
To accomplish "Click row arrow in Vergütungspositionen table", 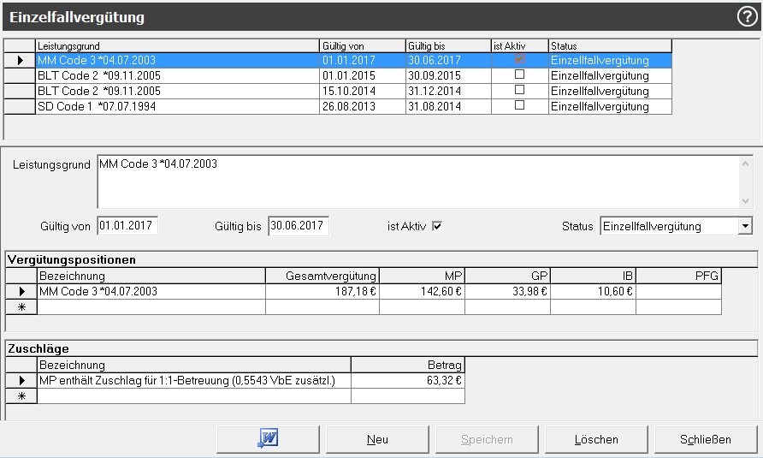I will [x=21, y=291].
